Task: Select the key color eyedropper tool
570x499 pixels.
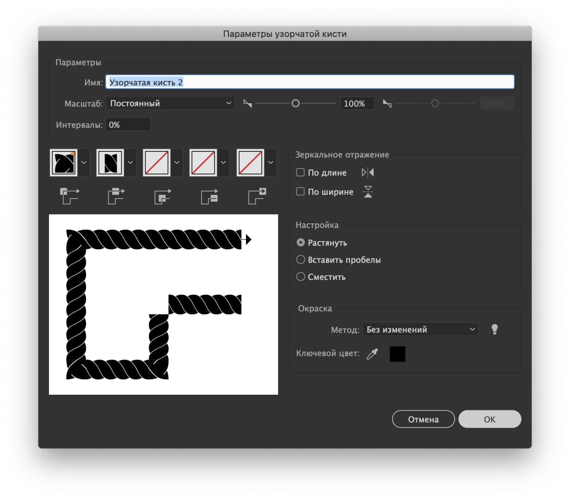Action: (372, 354)
